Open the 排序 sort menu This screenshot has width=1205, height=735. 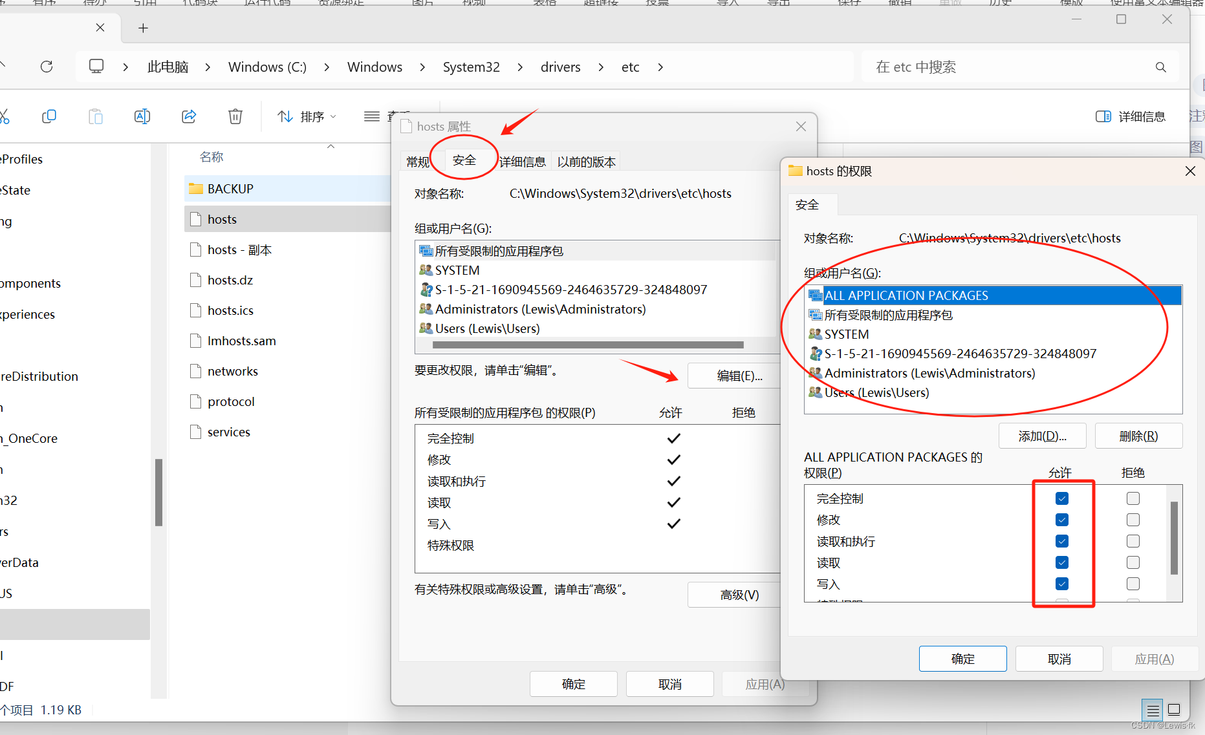coord(307,116)
